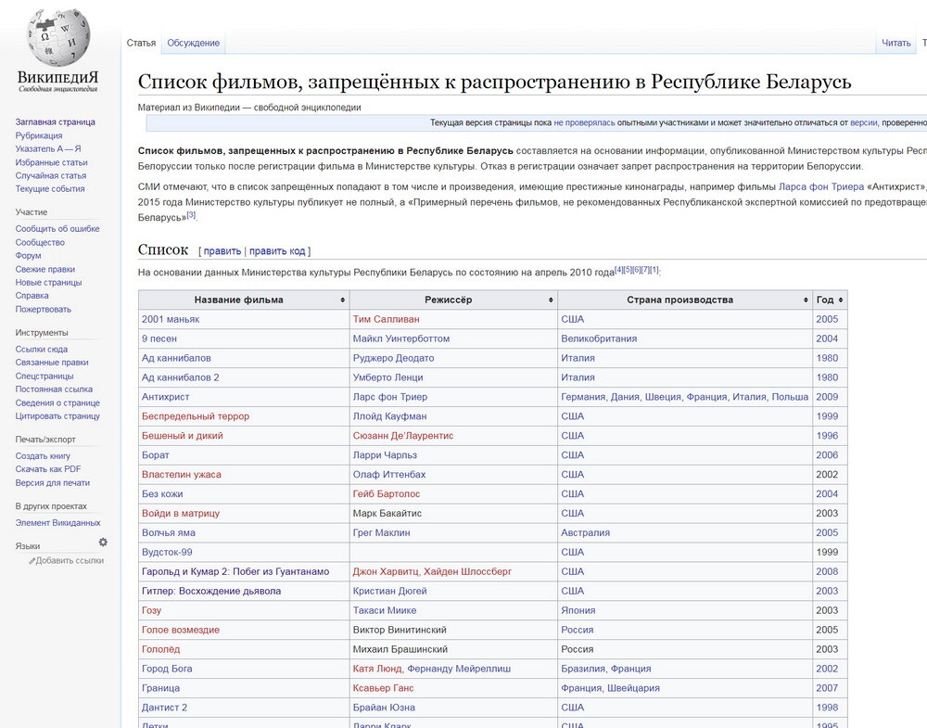Open the red link Беспредельный террор
927x728 pixels.
196,416
